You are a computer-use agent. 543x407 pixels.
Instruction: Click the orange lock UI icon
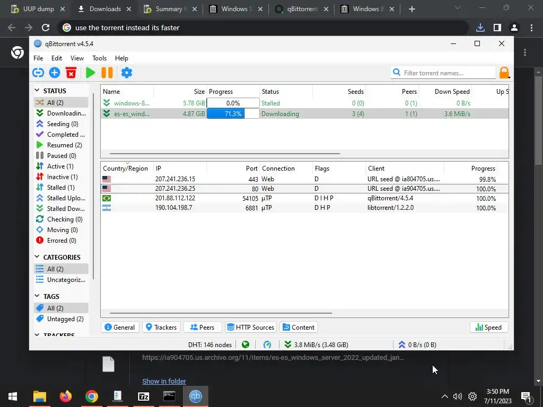pyautogui.click(x=504, y=73)
